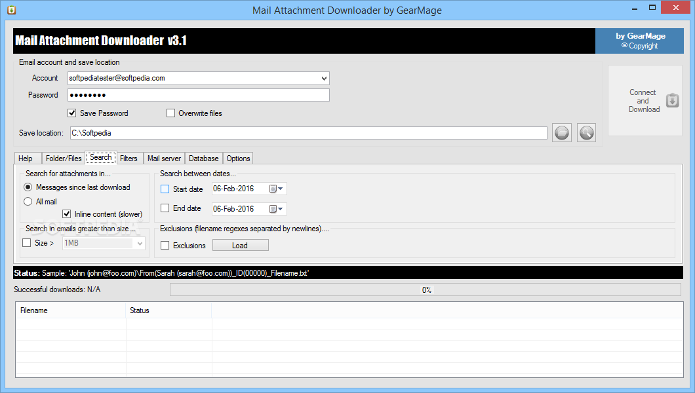The width and height of the screenshot is (695, 393).
Task: Enable the Overwrite files checkbox
Action: tap(170, 113)
